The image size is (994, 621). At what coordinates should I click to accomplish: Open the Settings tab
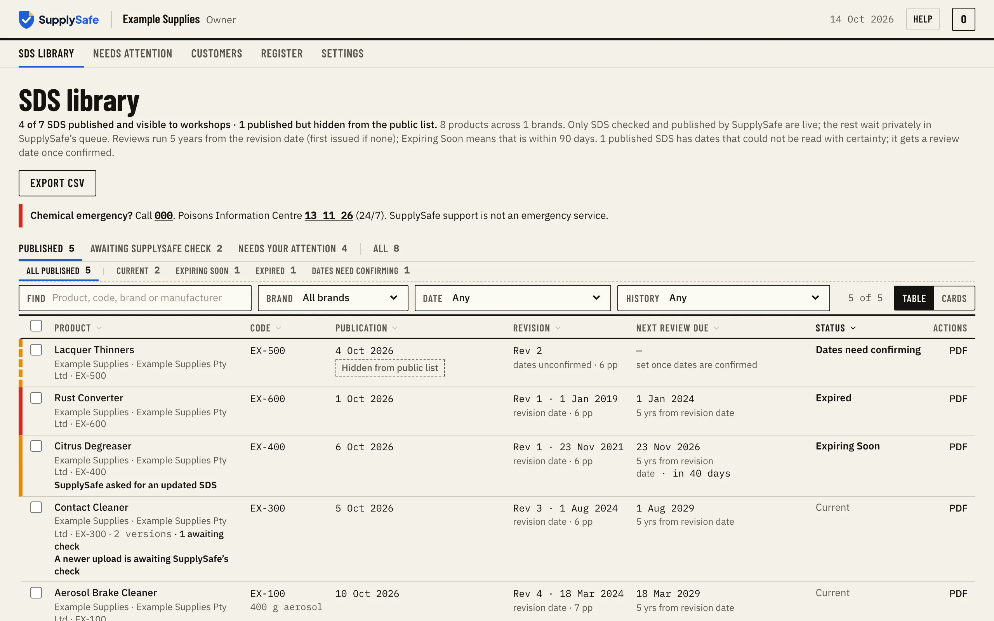point(342,54)
